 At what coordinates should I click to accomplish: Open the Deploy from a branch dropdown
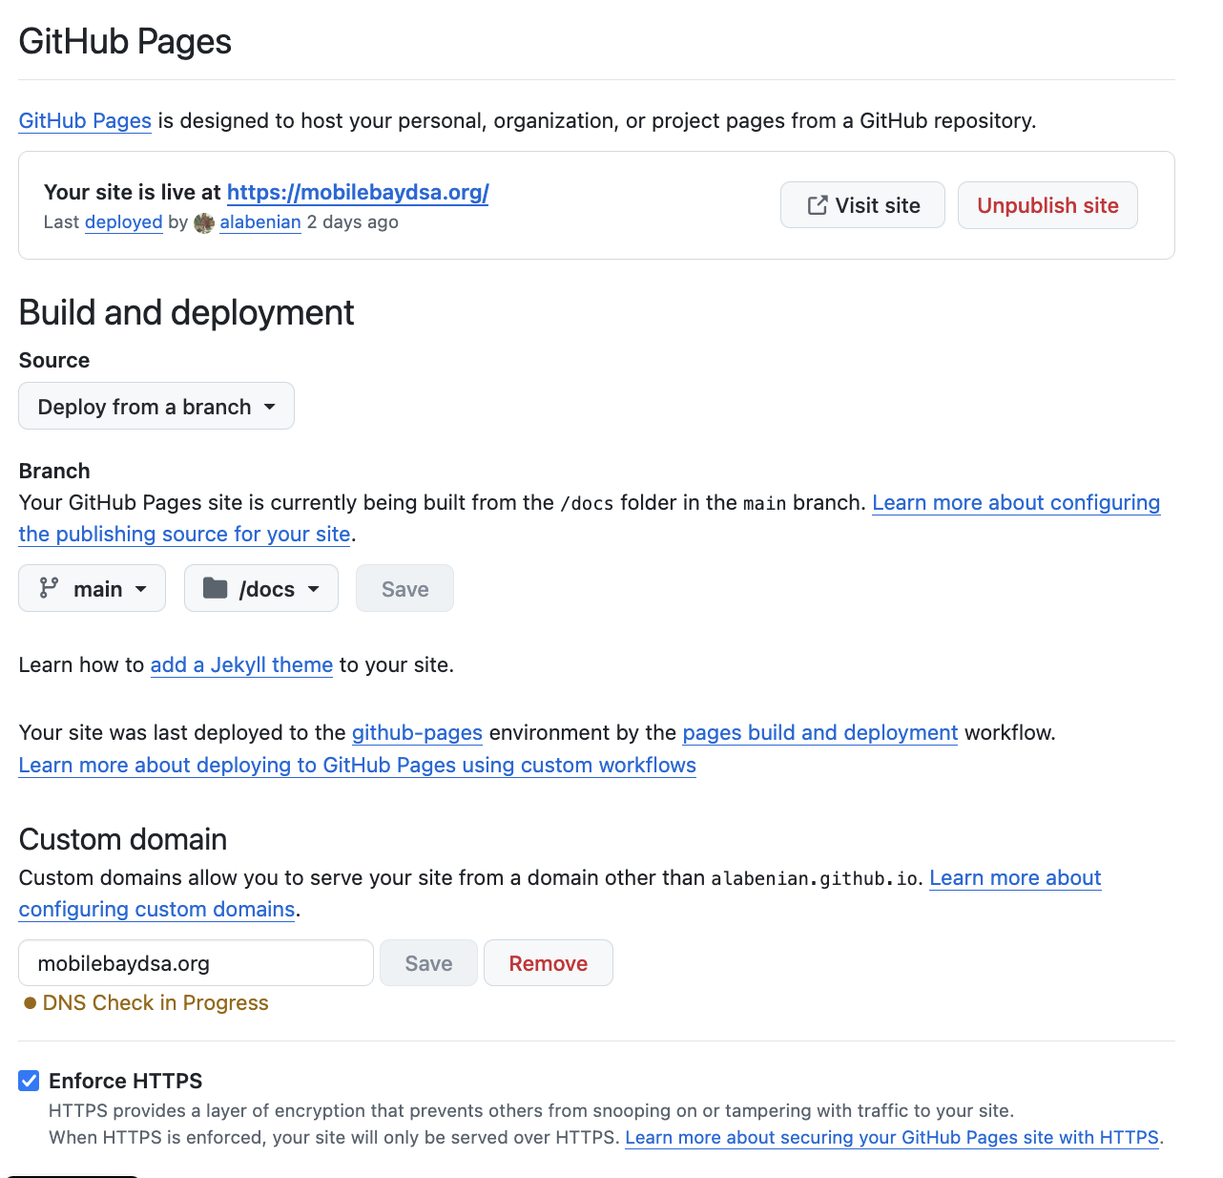[x=156, y=407]
